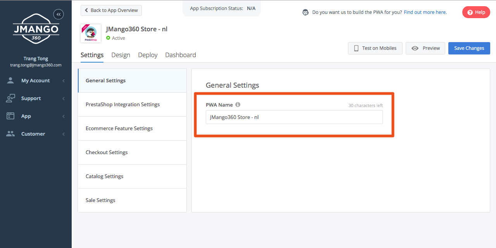Image resolution: width=496 pixels, height=248 pixels.
Task: Click the PrestaShop app thumbnail icon
Action: pyautogui.click(x=91, y=34)
